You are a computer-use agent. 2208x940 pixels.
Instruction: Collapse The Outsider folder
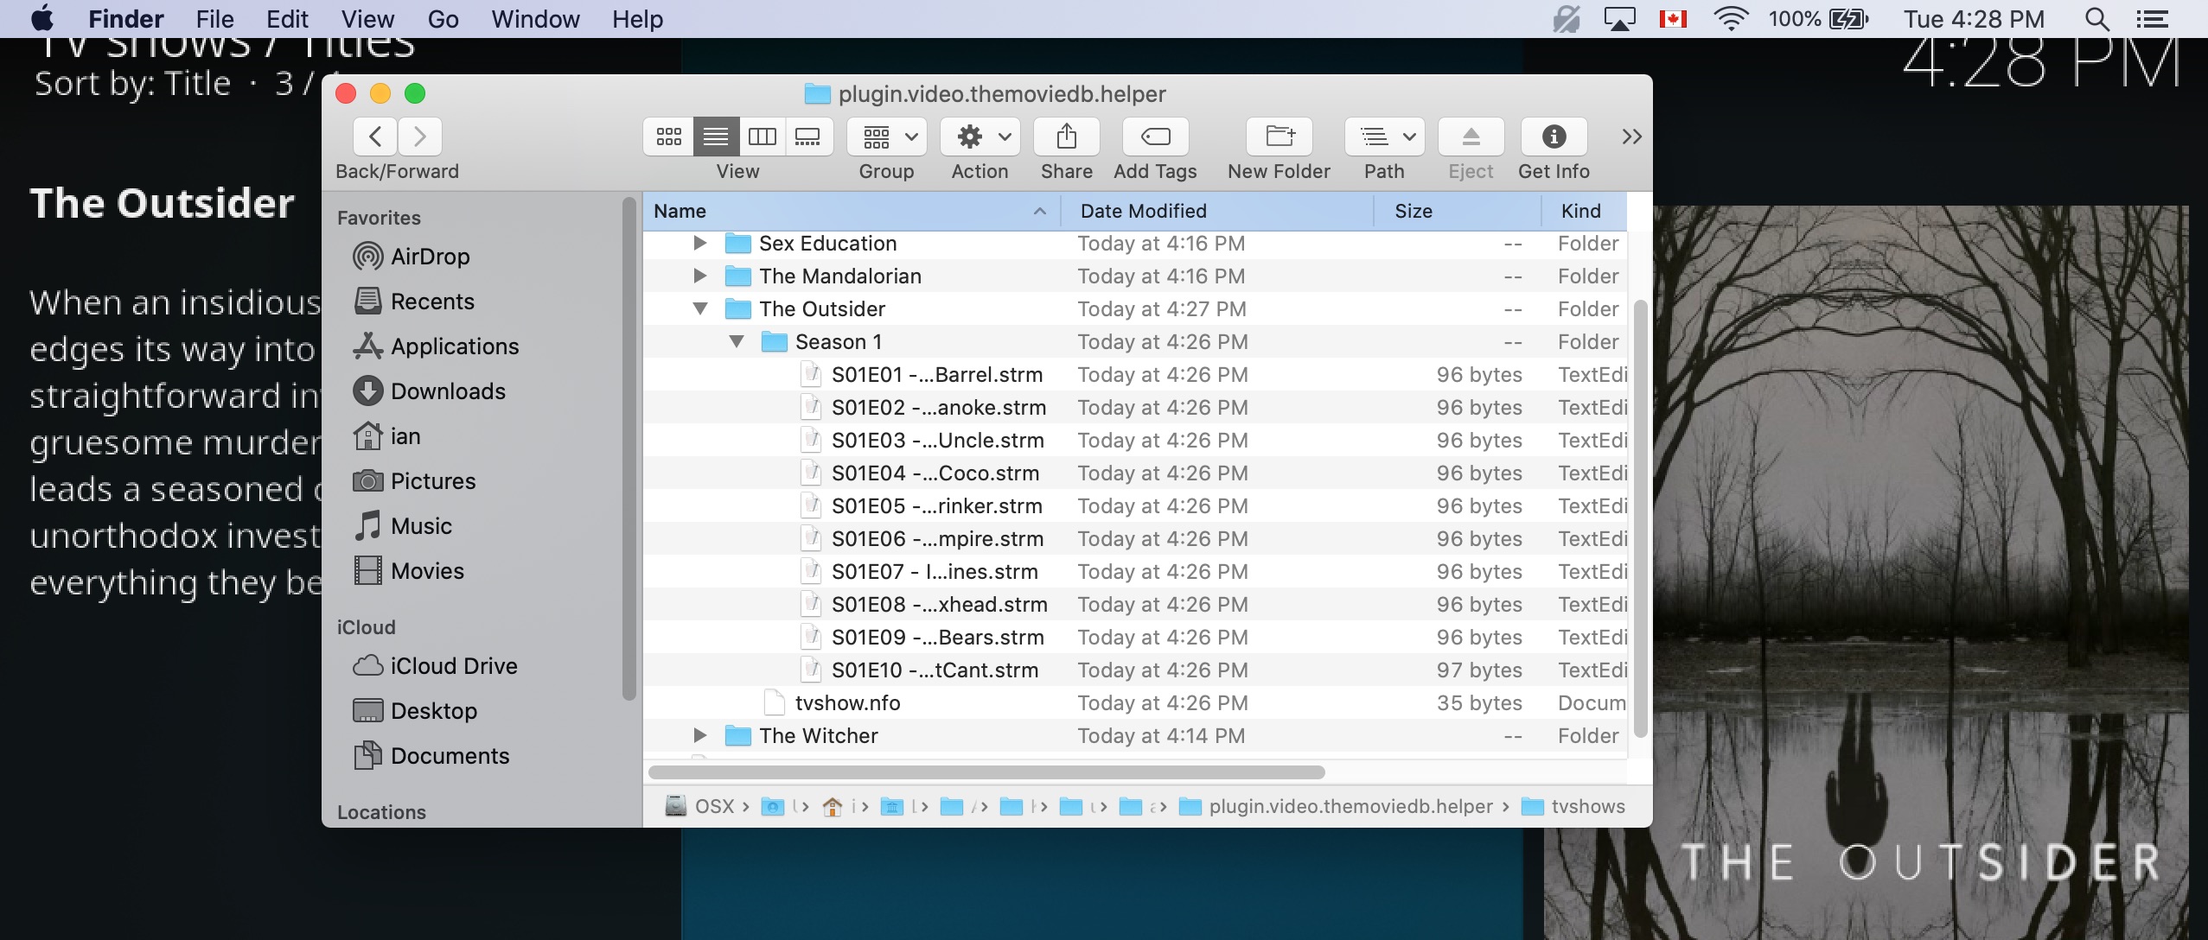click(700, 309)
